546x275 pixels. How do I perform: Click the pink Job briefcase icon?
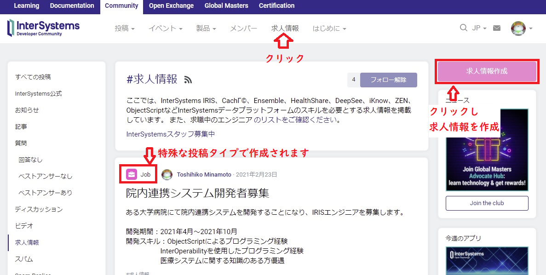coord(132,174)
